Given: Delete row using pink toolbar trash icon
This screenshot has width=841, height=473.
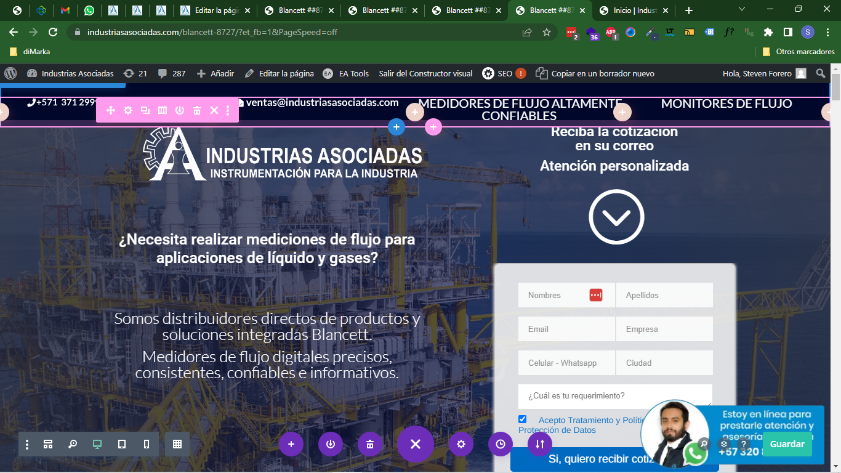Looking at the screenshot, I should 197,110.
